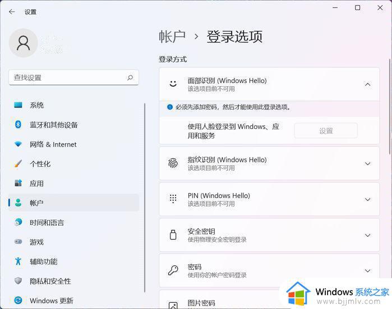Click the 应用 apps icon
The height and width of the screenshot is (309, 392).
pos(18,183)
